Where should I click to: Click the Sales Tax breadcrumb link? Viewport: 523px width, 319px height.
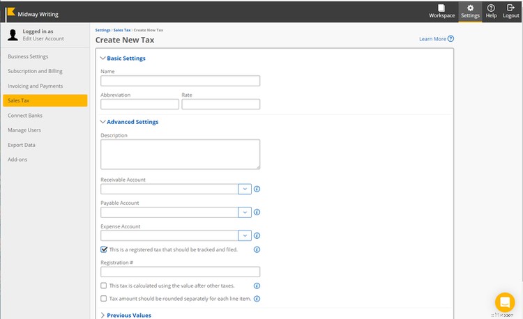(122, 30)
